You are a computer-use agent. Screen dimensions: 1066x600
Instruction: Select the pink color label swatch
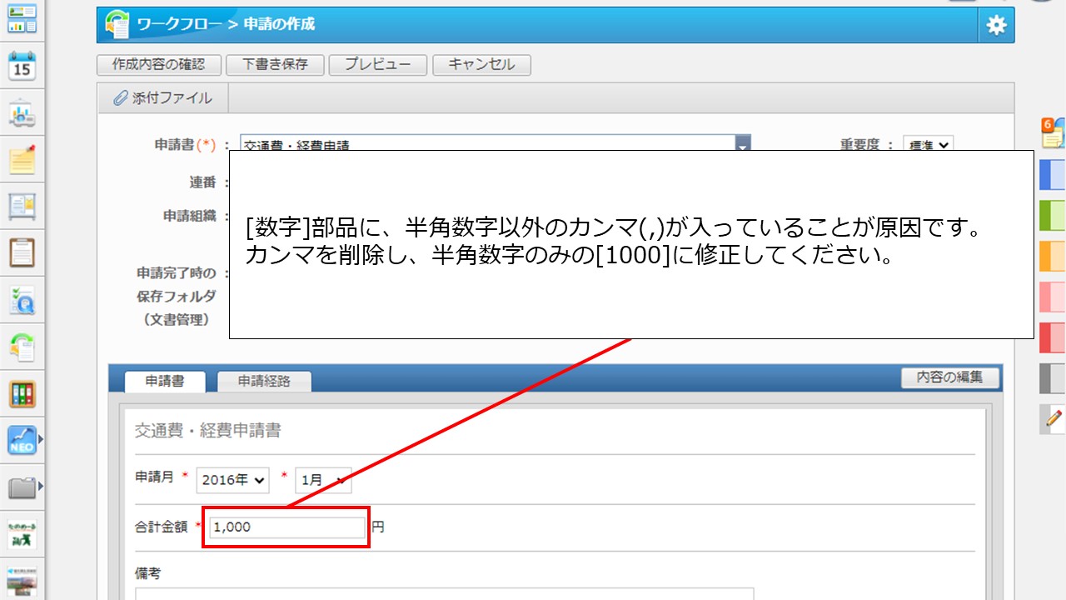click(1053, 297)
